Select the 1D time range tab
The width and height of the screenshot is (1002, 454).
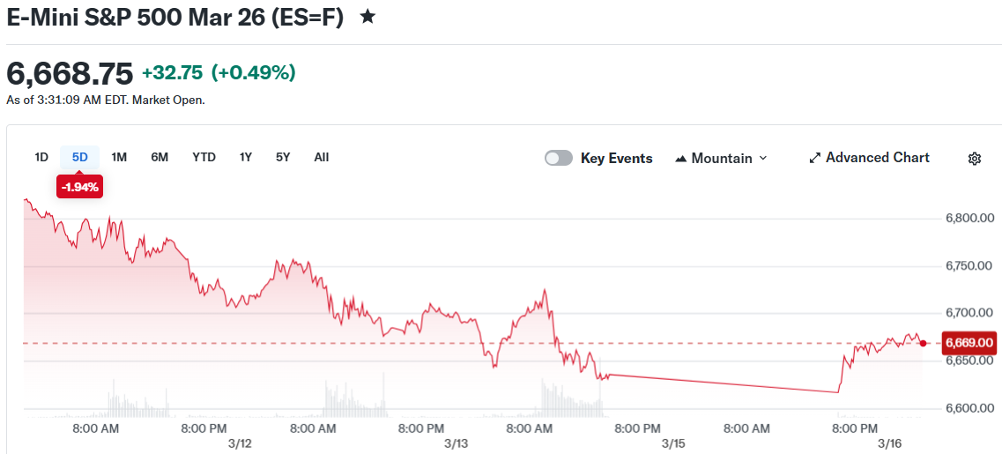point(41,158)
